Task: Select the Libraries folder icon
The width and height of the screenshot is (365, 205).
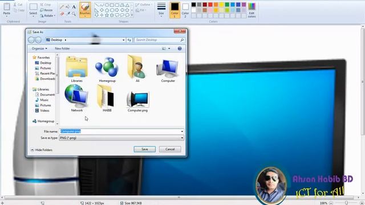Action: pos(77,69)
